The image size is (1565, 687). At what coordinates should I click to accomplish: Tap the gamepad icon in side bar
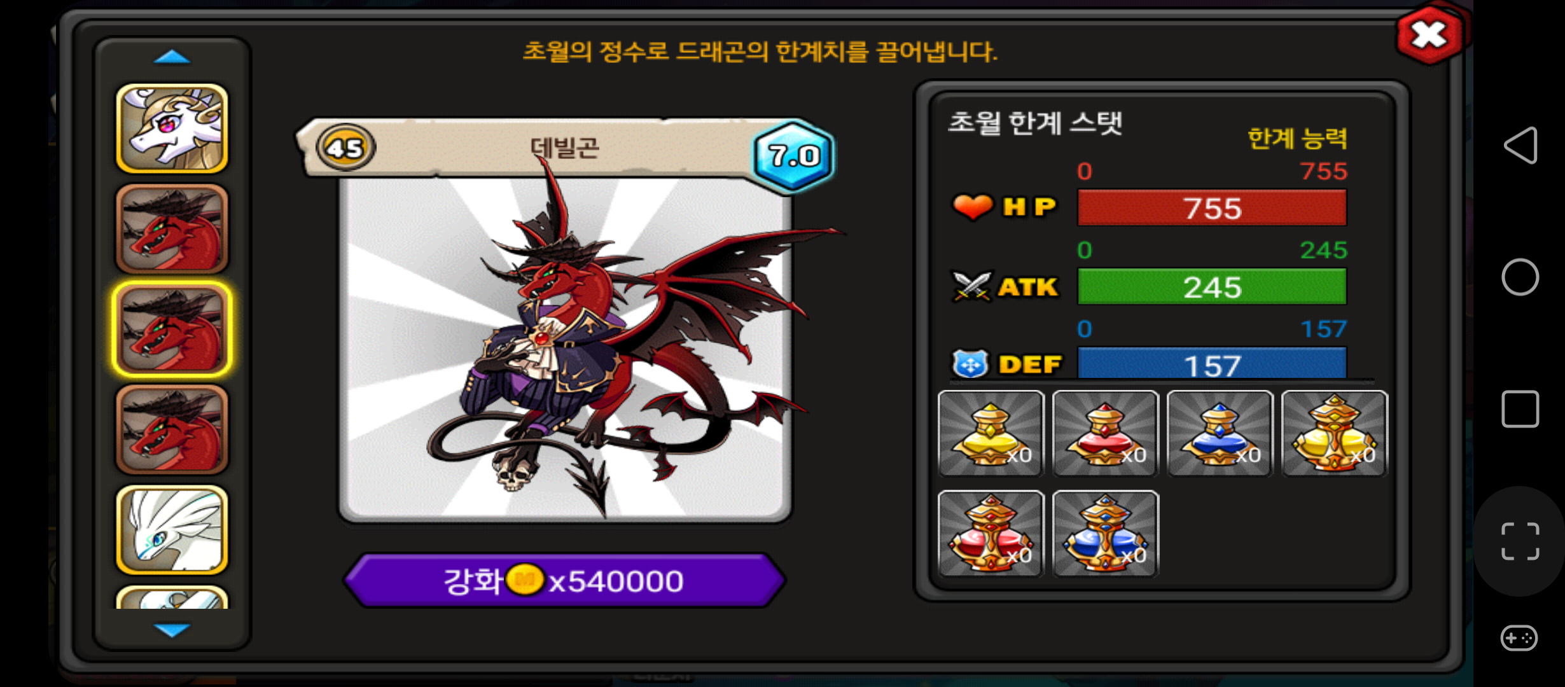[x=1519, y=637]
